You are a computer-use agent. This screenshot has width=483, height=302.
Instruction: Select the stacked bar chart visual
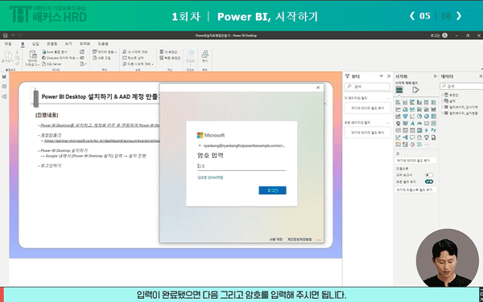coord(398,102)
